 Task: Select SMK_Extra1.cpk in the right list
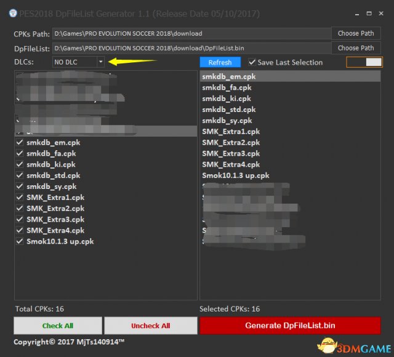click(x=290, y=131)
